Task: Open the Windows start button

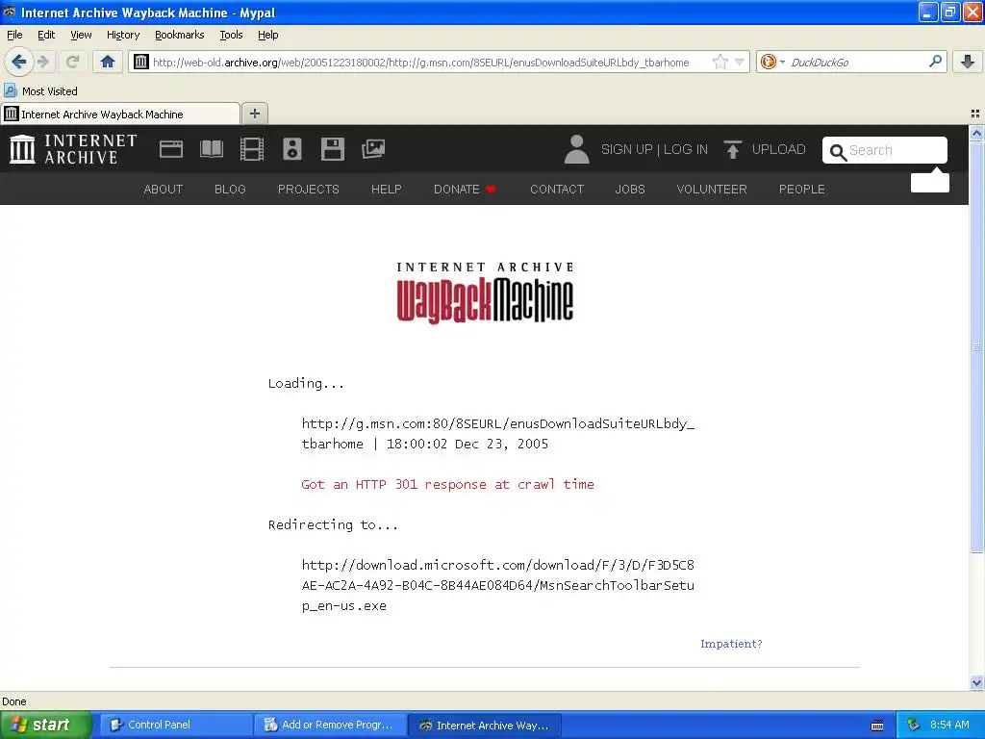Action: pos(45,725)
